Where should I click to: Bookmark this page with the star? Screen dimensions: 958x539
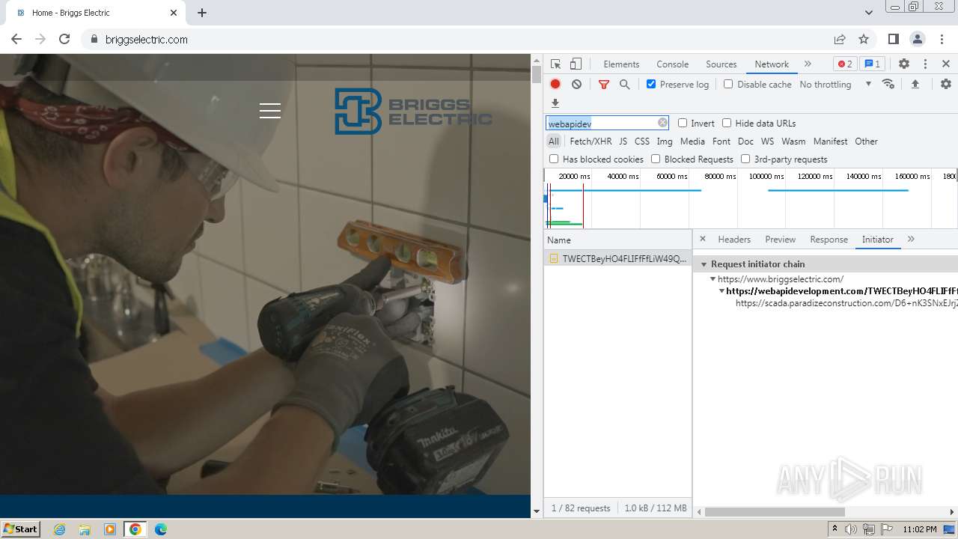pos(864,39)
